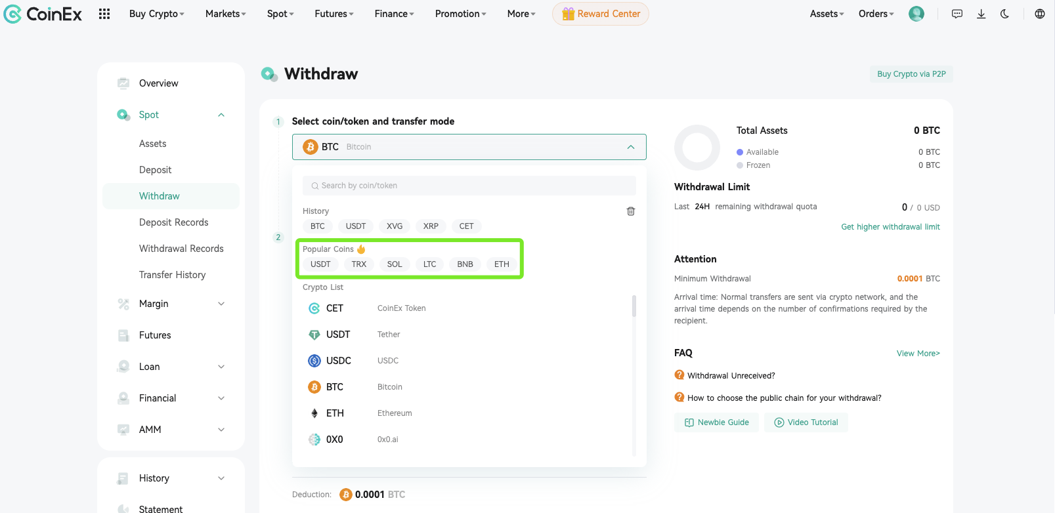Open FAQ about choosing public chain
The width and height of the screenshot is (1055, 513).
pyautogui.click(x=784, y=398)
